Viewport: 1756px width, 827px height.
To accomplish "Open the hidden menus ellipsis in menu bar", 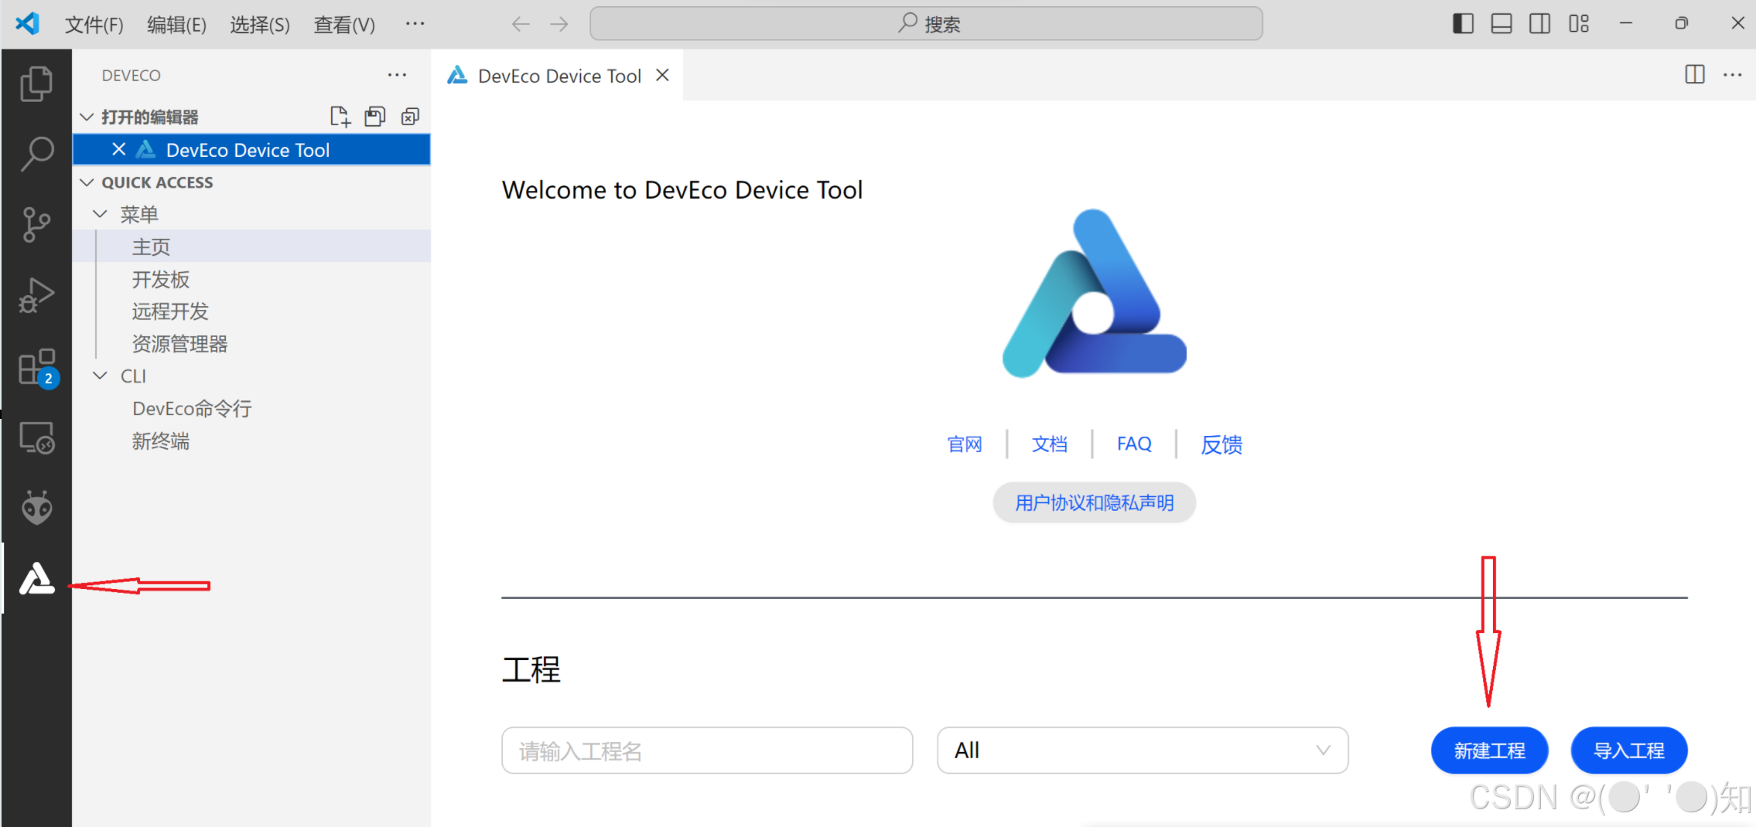I will (415, 24).
